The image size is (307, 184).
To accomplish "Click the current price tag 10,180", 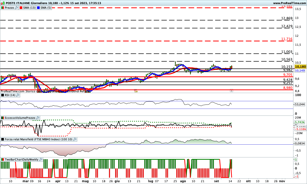I will point(300,66).
